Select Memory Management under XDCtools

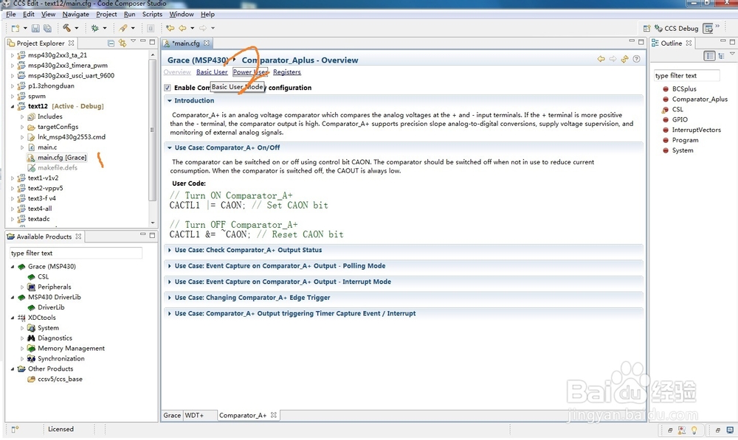click(71, 349)
